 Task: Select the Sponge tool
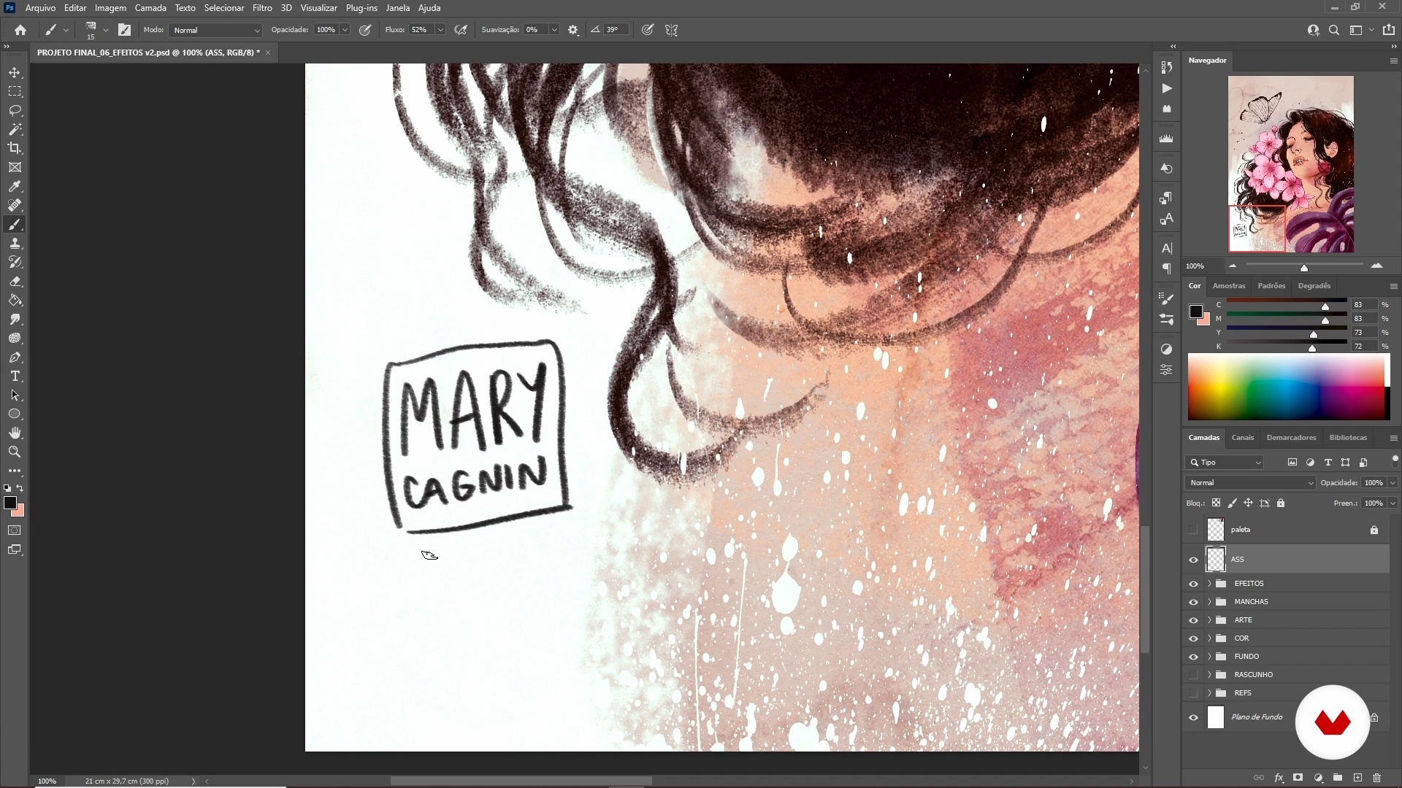(x=15, y=339)
